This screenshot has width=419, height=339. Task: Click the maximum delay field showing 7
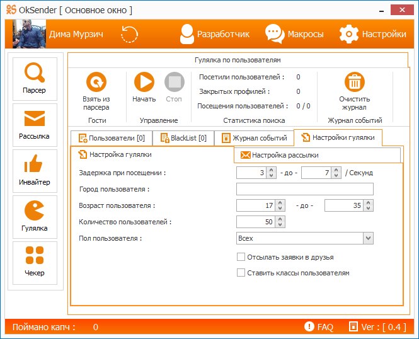tap(317, 173)
